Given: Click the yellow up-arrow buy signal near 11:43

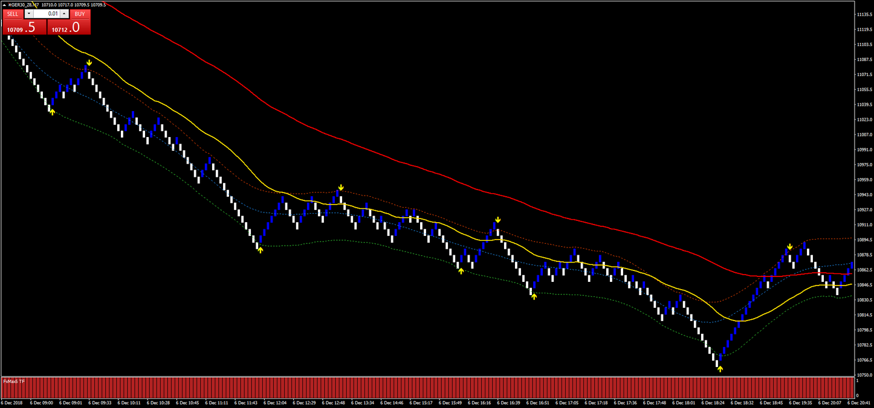Looking at the screenshot, I should [260, 250].
